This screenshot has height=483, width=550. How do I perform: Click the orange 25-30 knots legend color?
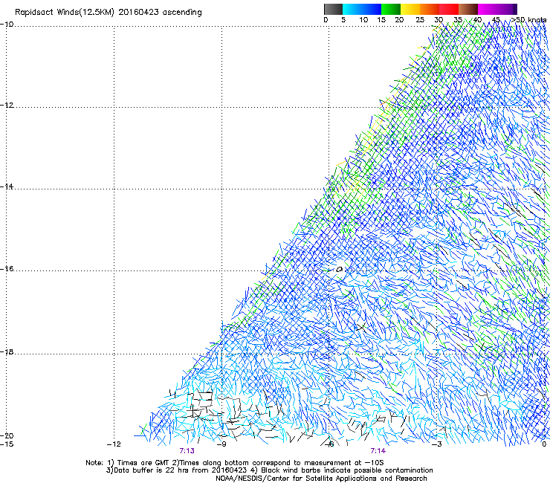430,9
